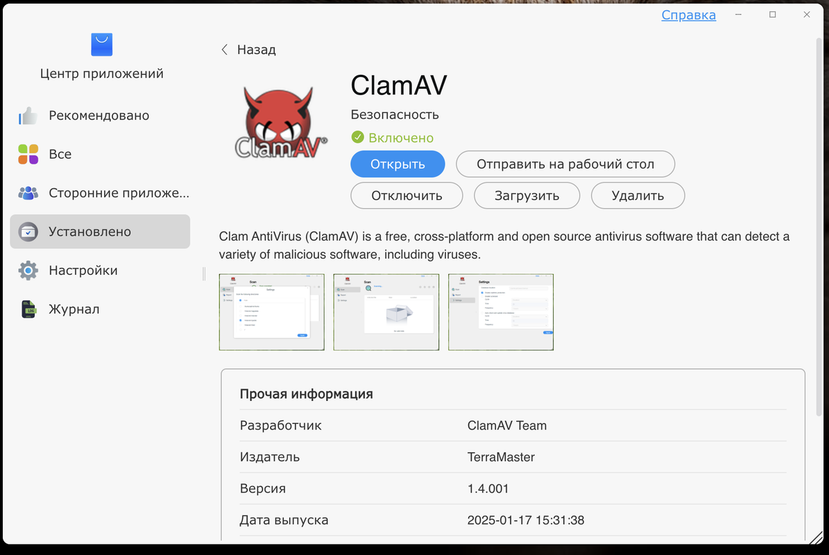This screenshot has height=555, width=829.
Task: Click the Издатель label
Action: click(270, 457)
